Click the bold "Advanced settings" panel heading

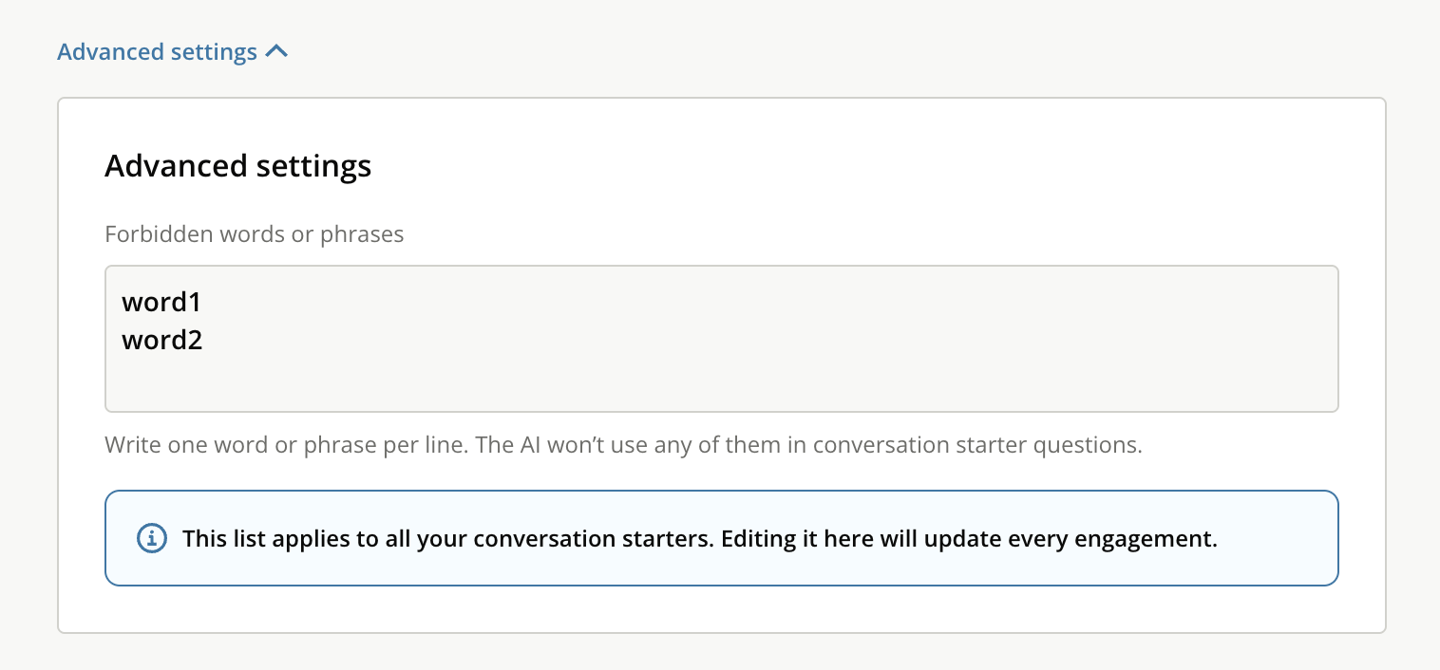[237, 166]
